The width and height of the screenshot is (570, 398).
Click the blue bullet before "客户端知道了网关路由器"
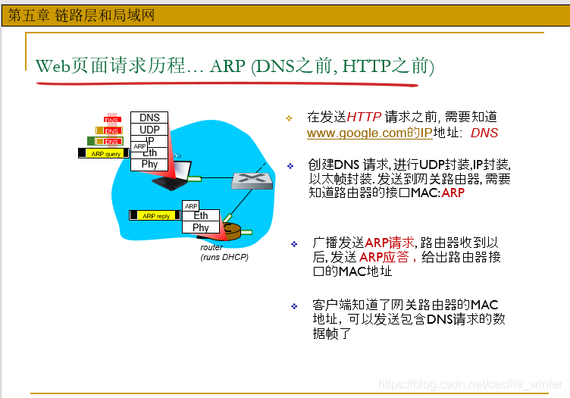[294, 306]
